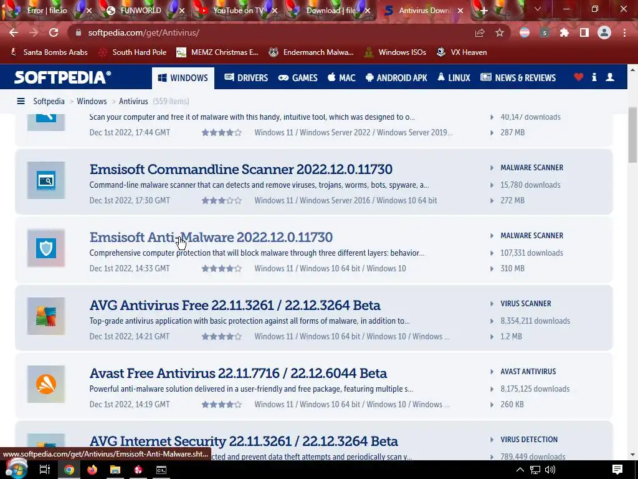Open Emsisoft Commandline Scanner 2022.12.0.11730 link
This screenshot has height=479, width=638.
[x=241, y=169]
